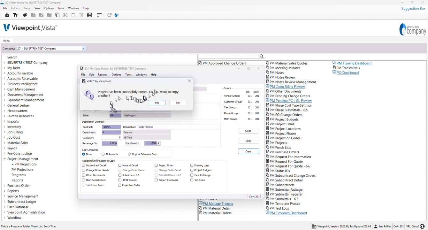Click the Jess Miller user icon
The width and height of the screenshot is (428, 230).
[x=376, y=226]
